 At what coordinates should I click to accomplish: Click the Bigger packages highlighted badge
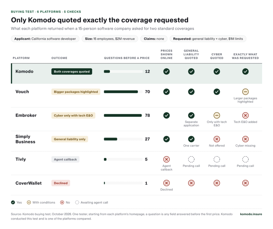76,92
